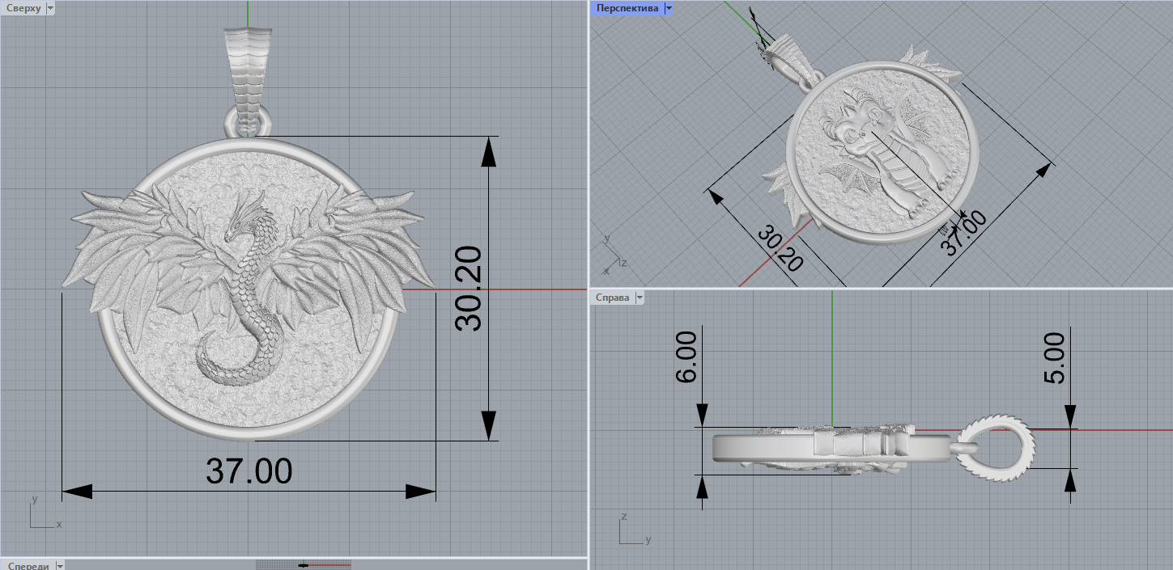Open the Сверху viewport dropdown arrow
Screen dimensions: 1173x570
tap(51, 8)
